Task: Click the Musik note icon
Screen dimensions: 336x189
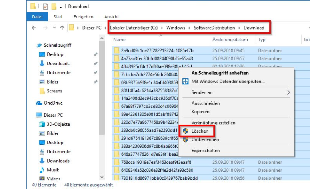Action: [42, 170]
